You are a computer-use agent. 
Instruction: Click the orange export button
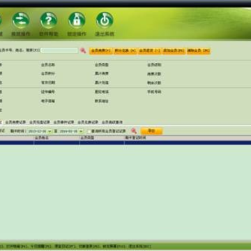151,131
